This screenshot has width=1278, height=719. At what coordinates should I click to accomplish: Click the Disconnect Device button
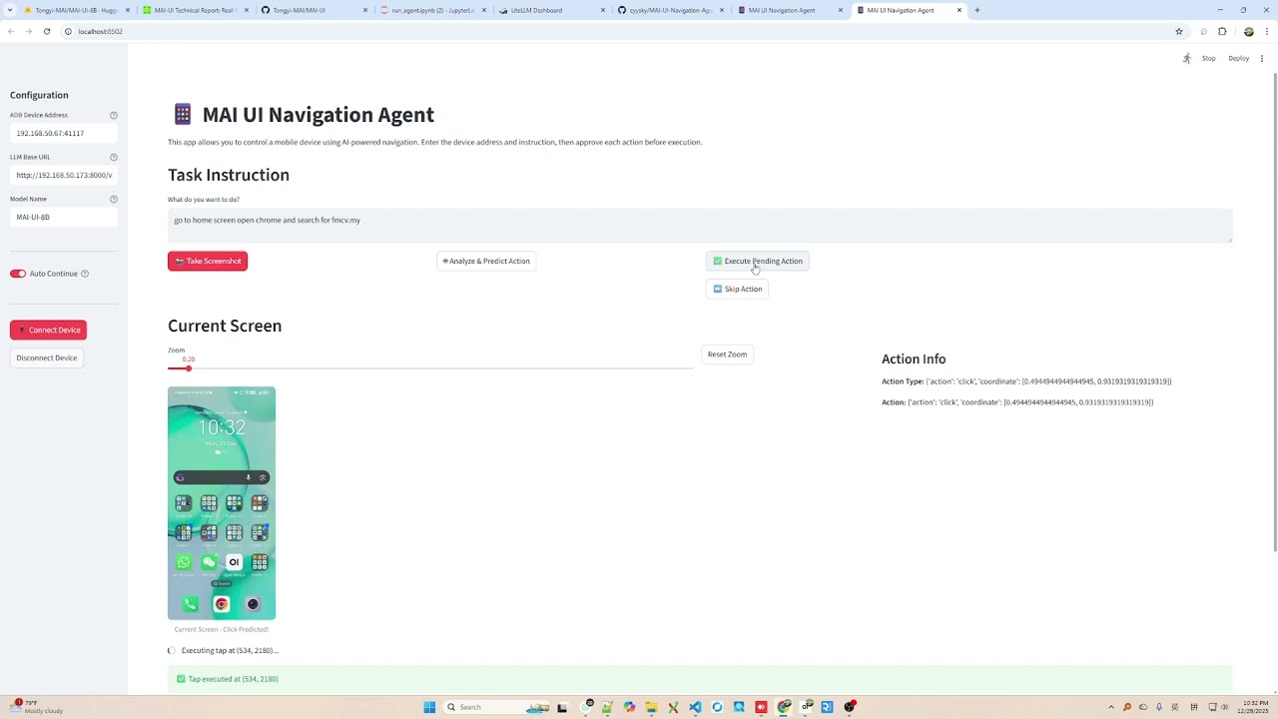click(46, 358)
